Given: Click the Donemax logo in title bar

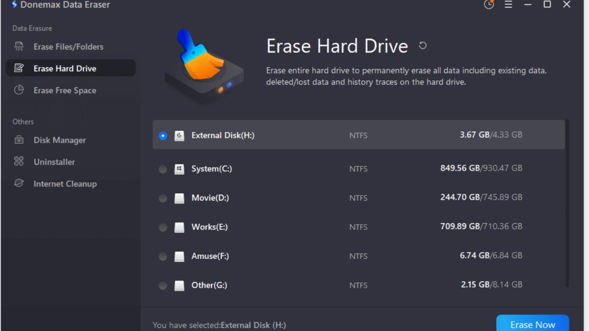Looking at the screenshot, I should point(15,4).
